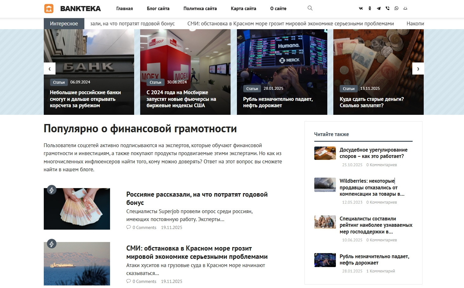Screen dimensions: 464x288
Task: Click sidebar date 10.06.2025
Action: click(352, 240)
